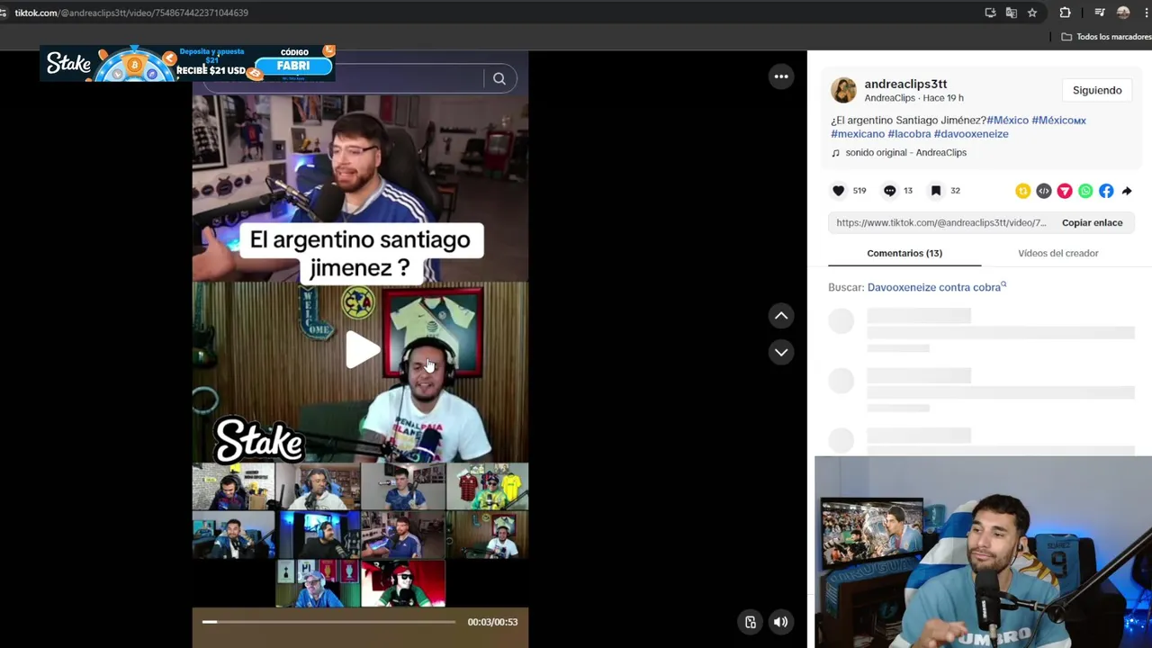Bookmark page with browser star icon

1032,13
